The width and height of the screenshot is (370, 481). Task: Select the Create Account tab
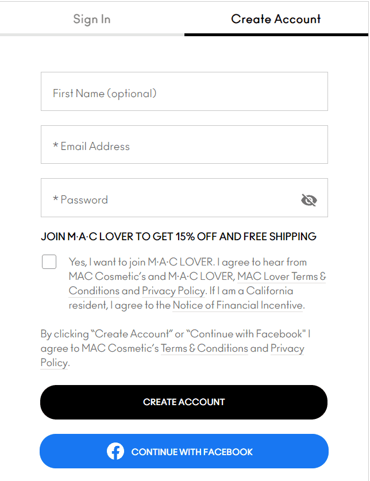click(276, 19)
